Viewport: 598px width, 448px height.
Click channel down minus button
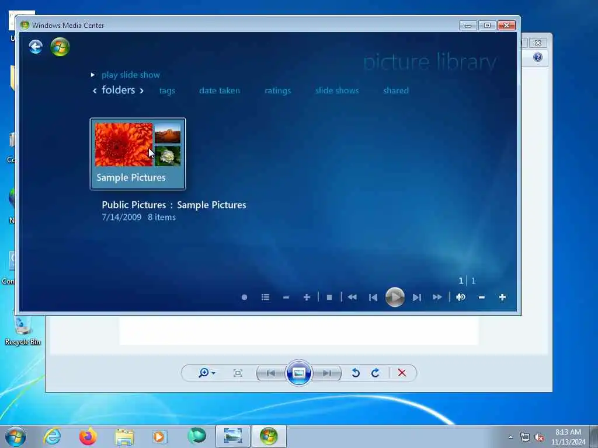coord(286,297)
